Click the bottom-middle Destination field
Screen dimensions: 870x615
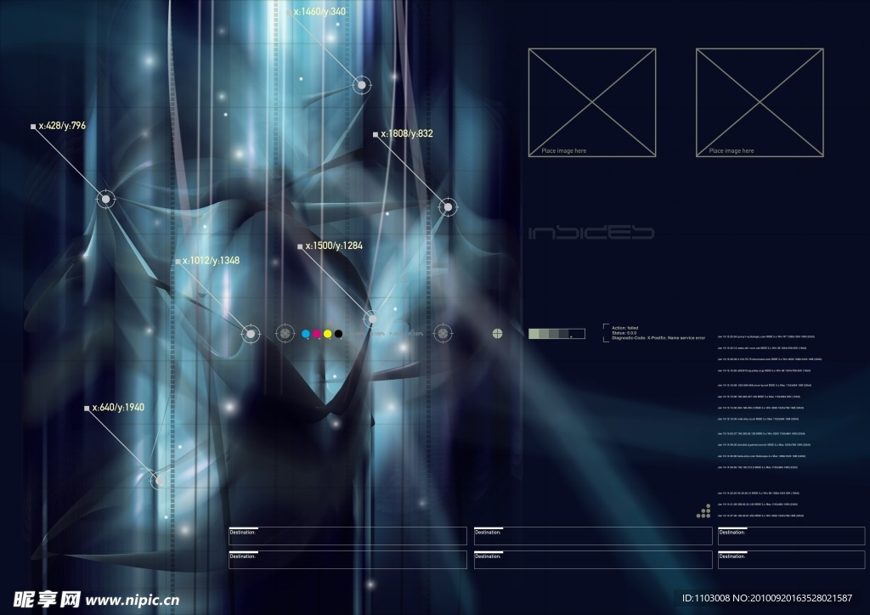pos(593,560)
